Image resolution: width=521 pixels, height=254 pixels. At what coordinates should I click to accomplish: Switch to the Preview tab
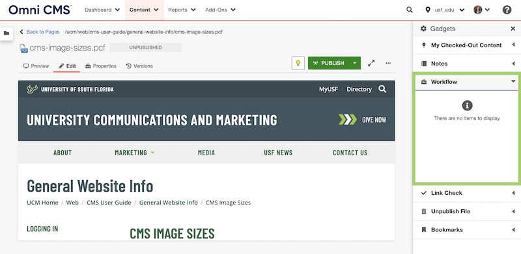click(36, 66)
